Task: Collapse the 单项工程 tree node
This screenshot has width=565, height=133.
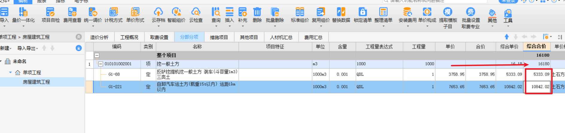Action: pyautogui.click(x=10, y=72)
